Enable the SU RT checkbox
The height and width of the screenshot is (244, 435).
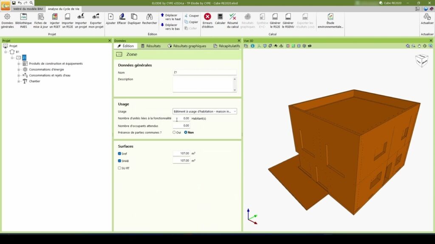pyautogui.click(x=120, y=168)
